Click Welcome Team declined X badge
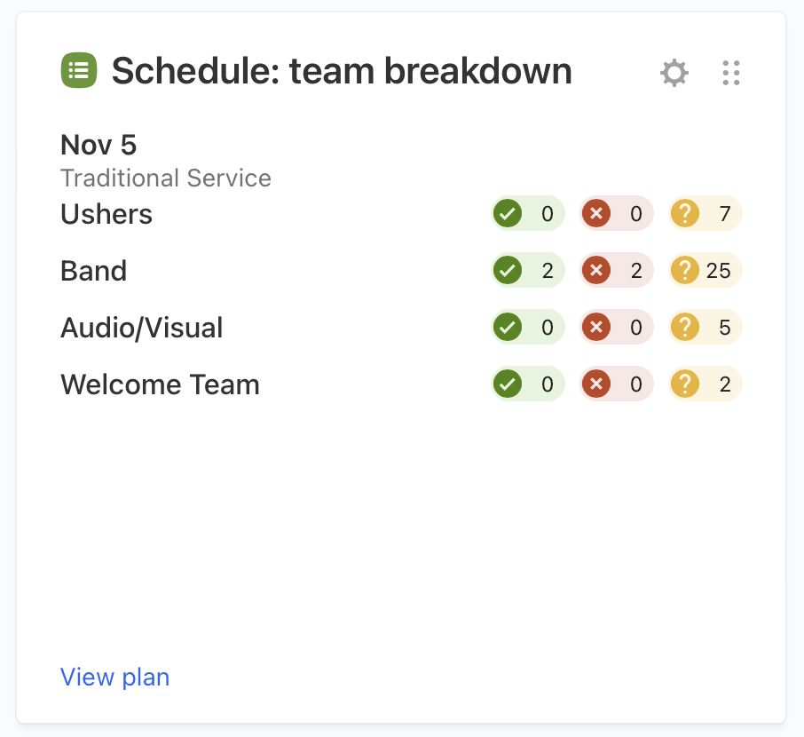 [617, 384]
